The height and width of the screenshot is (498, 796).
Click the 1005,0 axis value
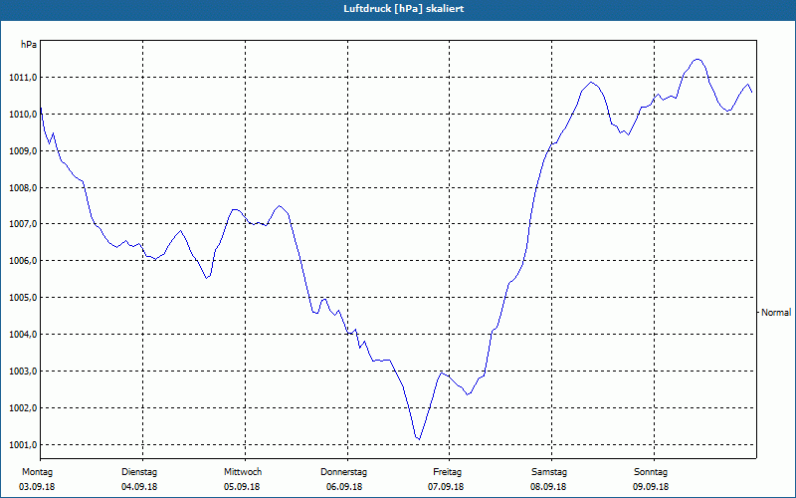[x=23, y=298]
